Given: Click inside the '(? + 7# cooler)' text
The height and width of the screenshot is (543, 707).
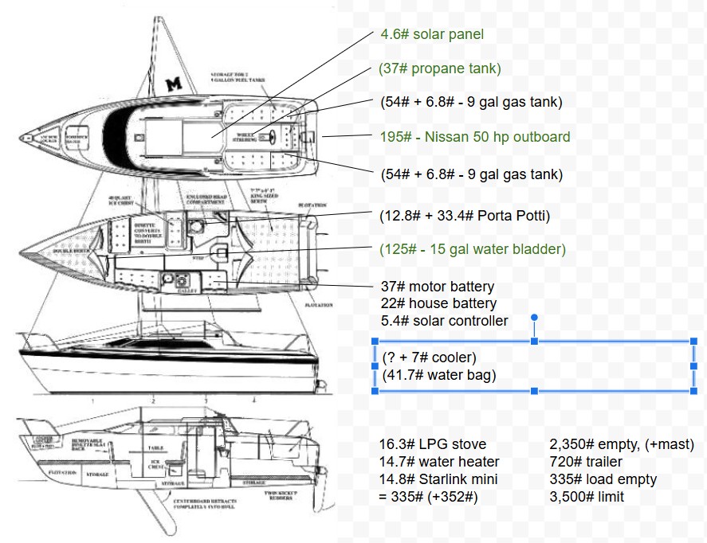Looking at the screenshot, I should [x=430, y=357].
